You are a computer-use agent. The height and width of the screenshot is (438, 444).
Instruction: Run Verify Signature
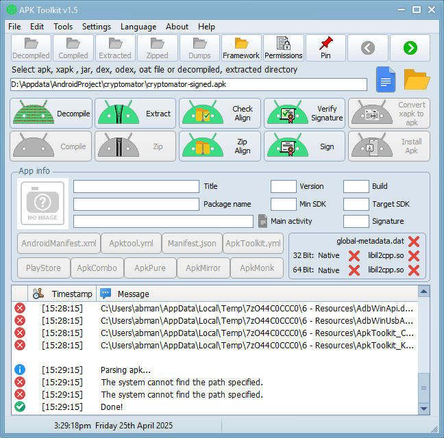pyautogui.click(x=304, y=114)
